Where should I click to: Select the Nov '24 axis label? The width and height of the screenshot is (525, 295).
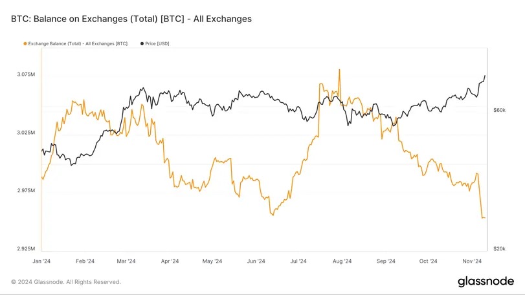[472, 261]
